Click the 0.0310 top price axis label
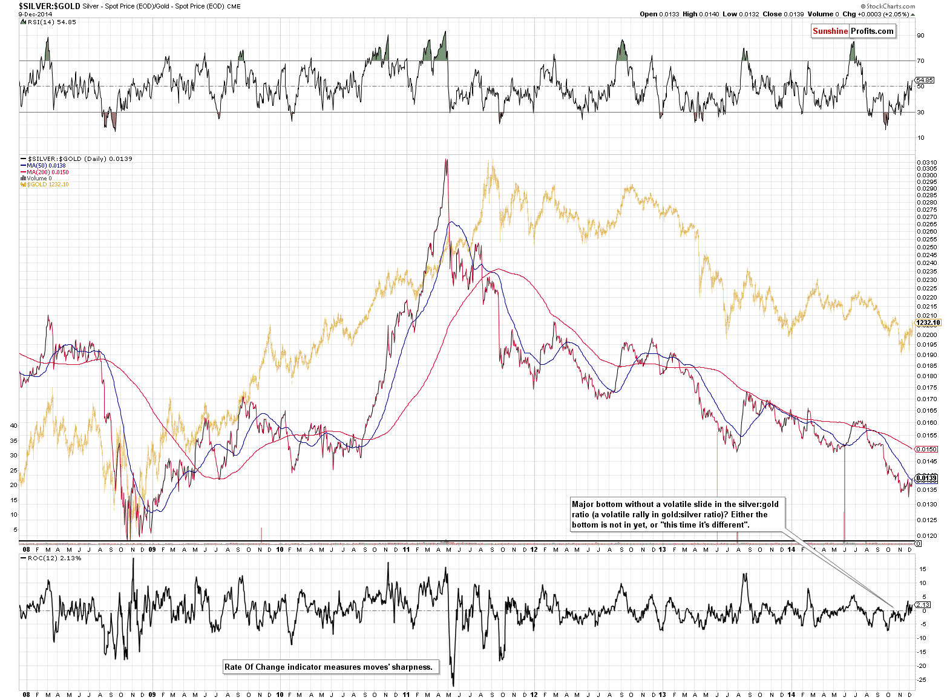The width and height of the screenshot is (947, 700). [x=927, y=163]
